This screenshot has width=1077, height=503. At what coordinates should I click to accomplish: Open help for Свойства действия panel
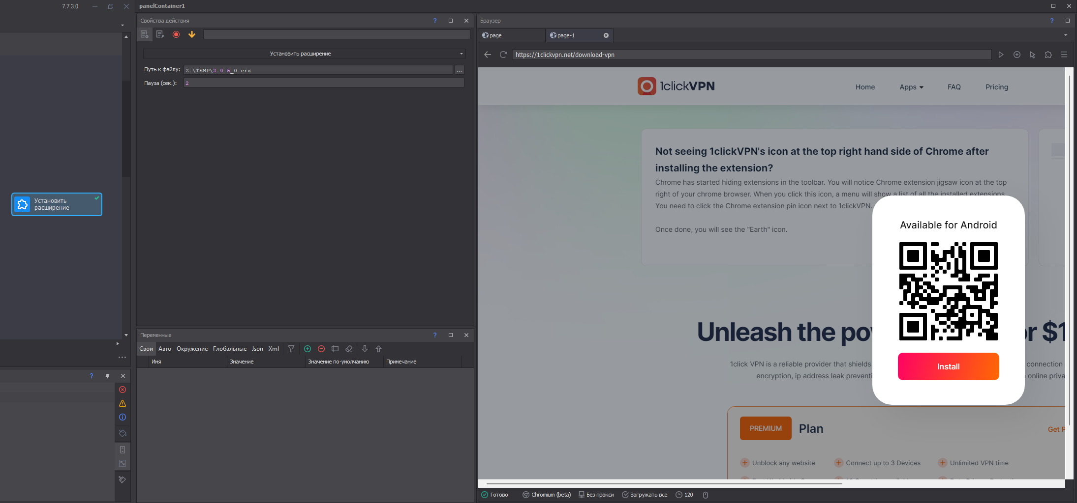click(x=435, y=21)
